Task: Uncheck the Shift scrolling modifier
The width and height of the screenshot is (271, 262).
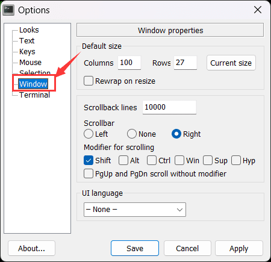Action: click(x=89, y=160)
